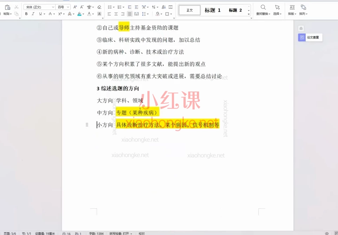The image size is (338, 235).
Task: Click the heading 3 综述选题的方向
Action: (x=118, y=88)
